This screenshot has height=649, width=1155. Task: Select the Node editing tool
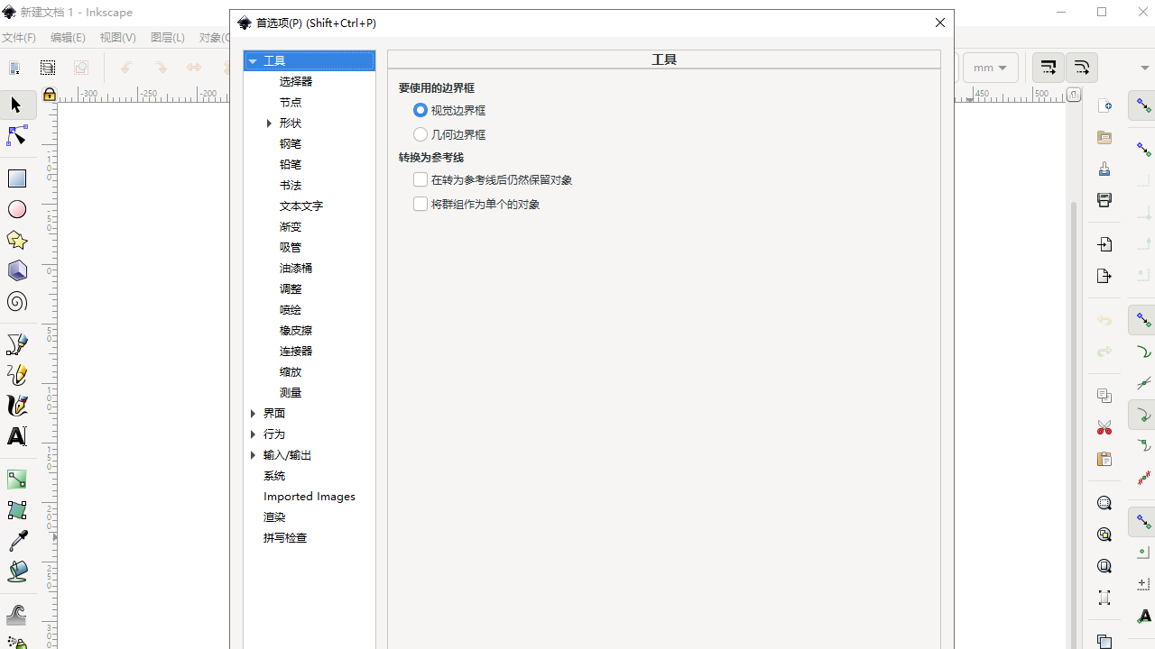coord(16,135)
